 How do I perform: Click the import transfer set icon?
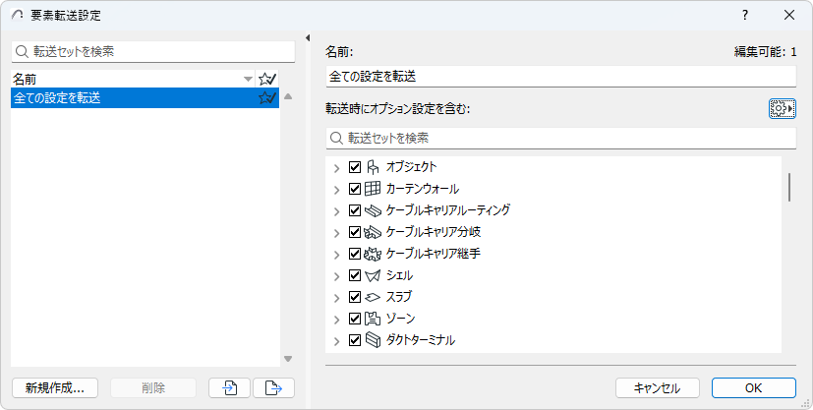[229, 387]
